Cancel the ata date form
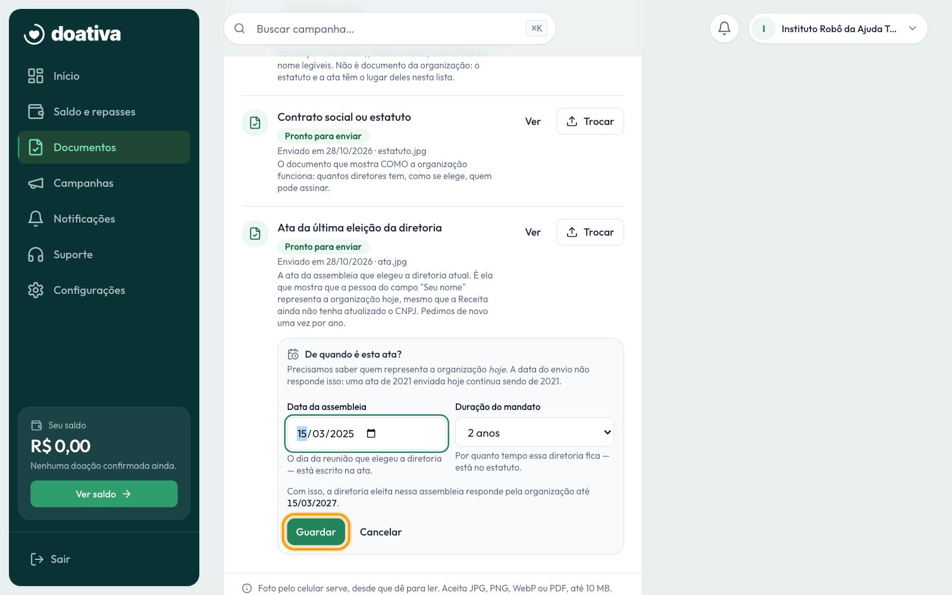Screen dimensions: 952x595 point(381,532)
